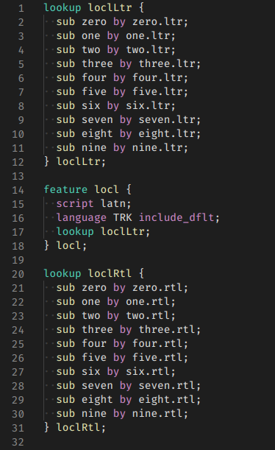Image resolution: width=275 pixels, height=450 pixels.
Task: Click '} loclRtl;' closing on line 31
Action: tap(75, 428)
